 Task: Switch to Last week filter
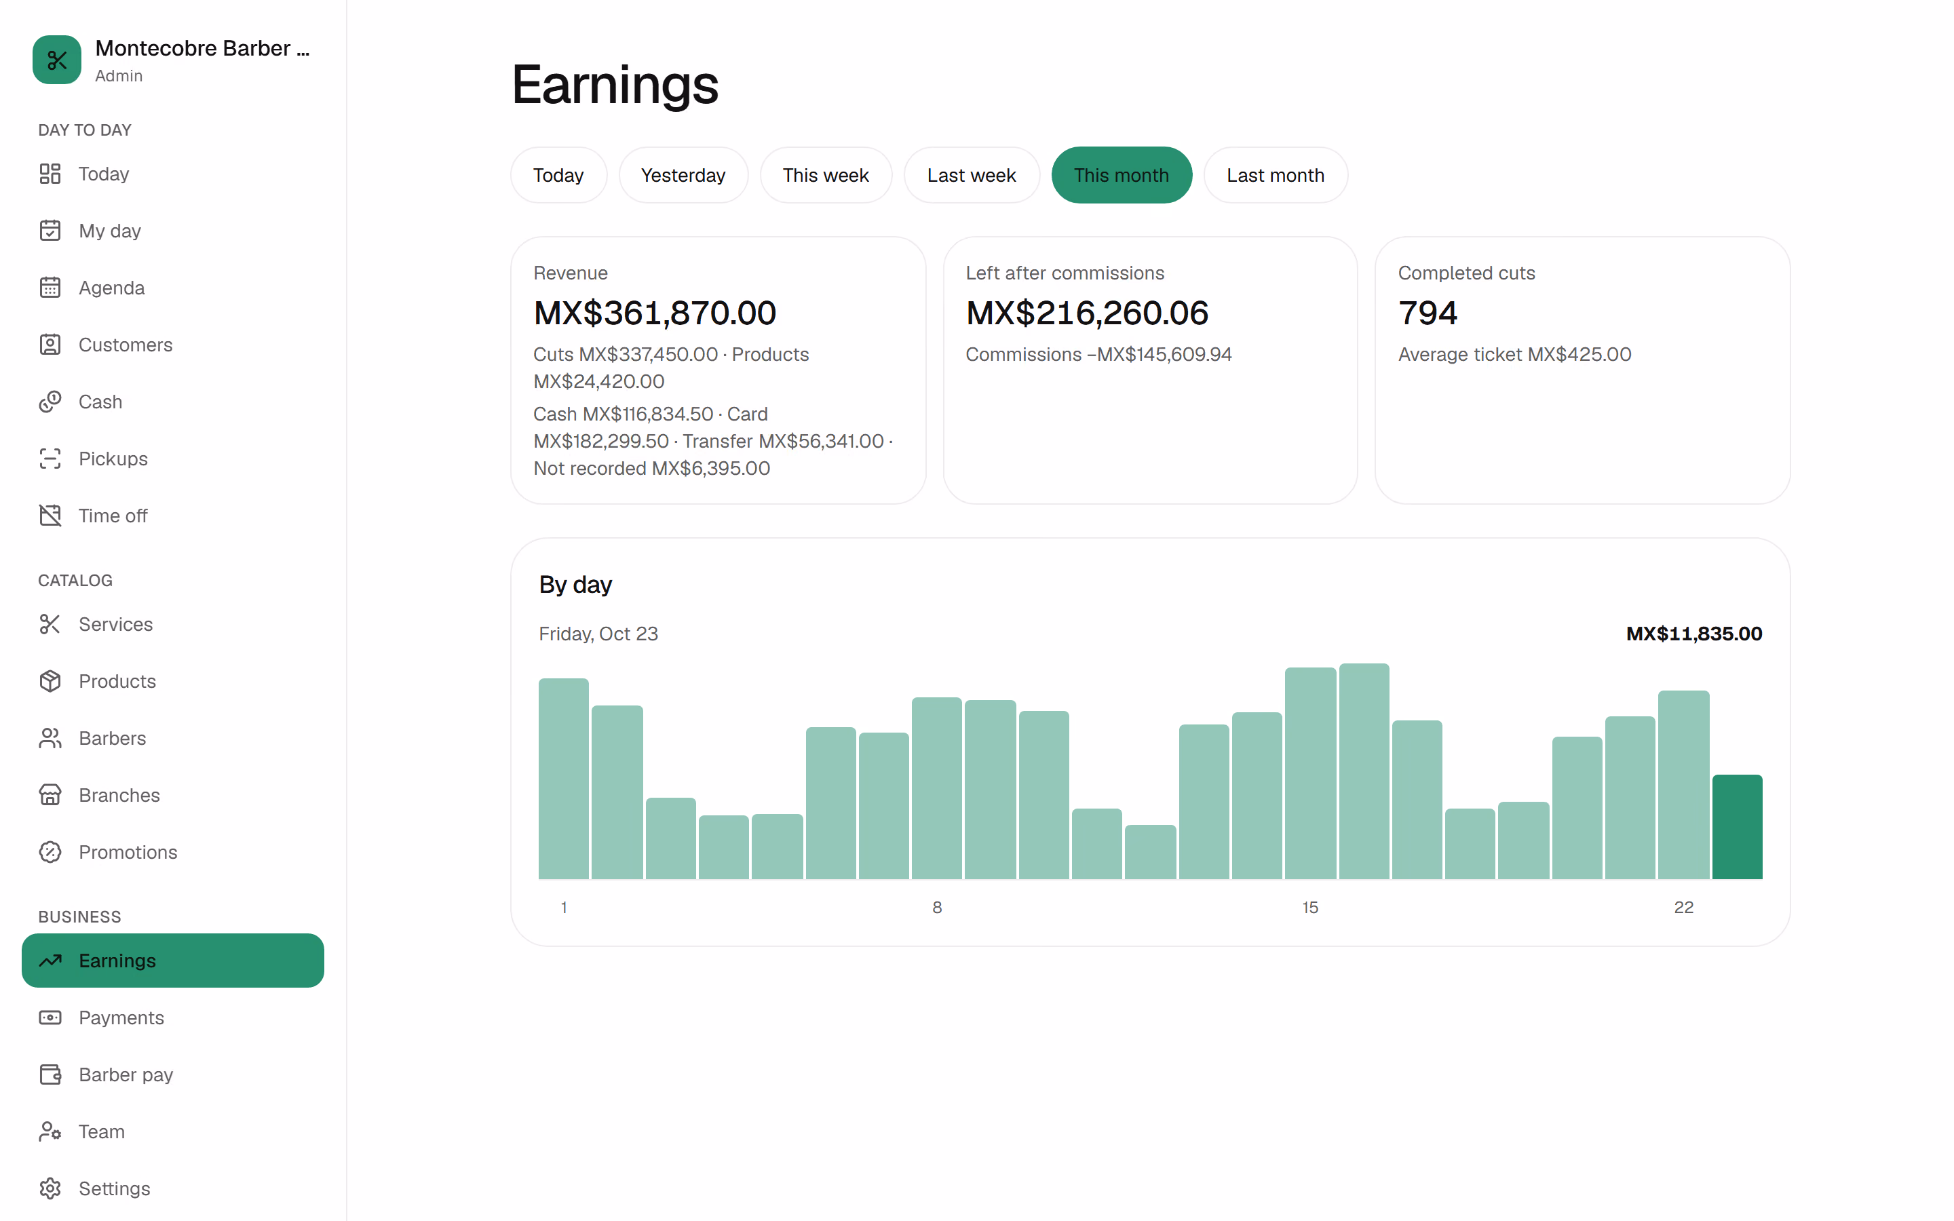972,175
